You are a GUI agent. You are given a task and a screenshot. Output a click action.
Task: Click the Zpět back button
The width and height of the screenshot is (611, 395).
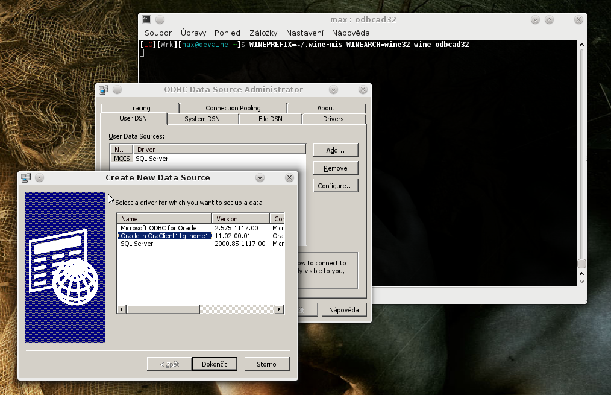coord(169,364)
